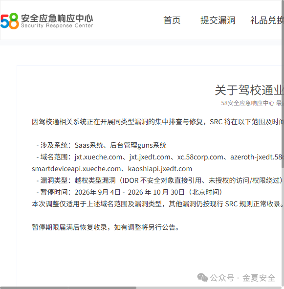
Task: Click the horizontal page scrollbar thumb
Action: coord(68,288)
